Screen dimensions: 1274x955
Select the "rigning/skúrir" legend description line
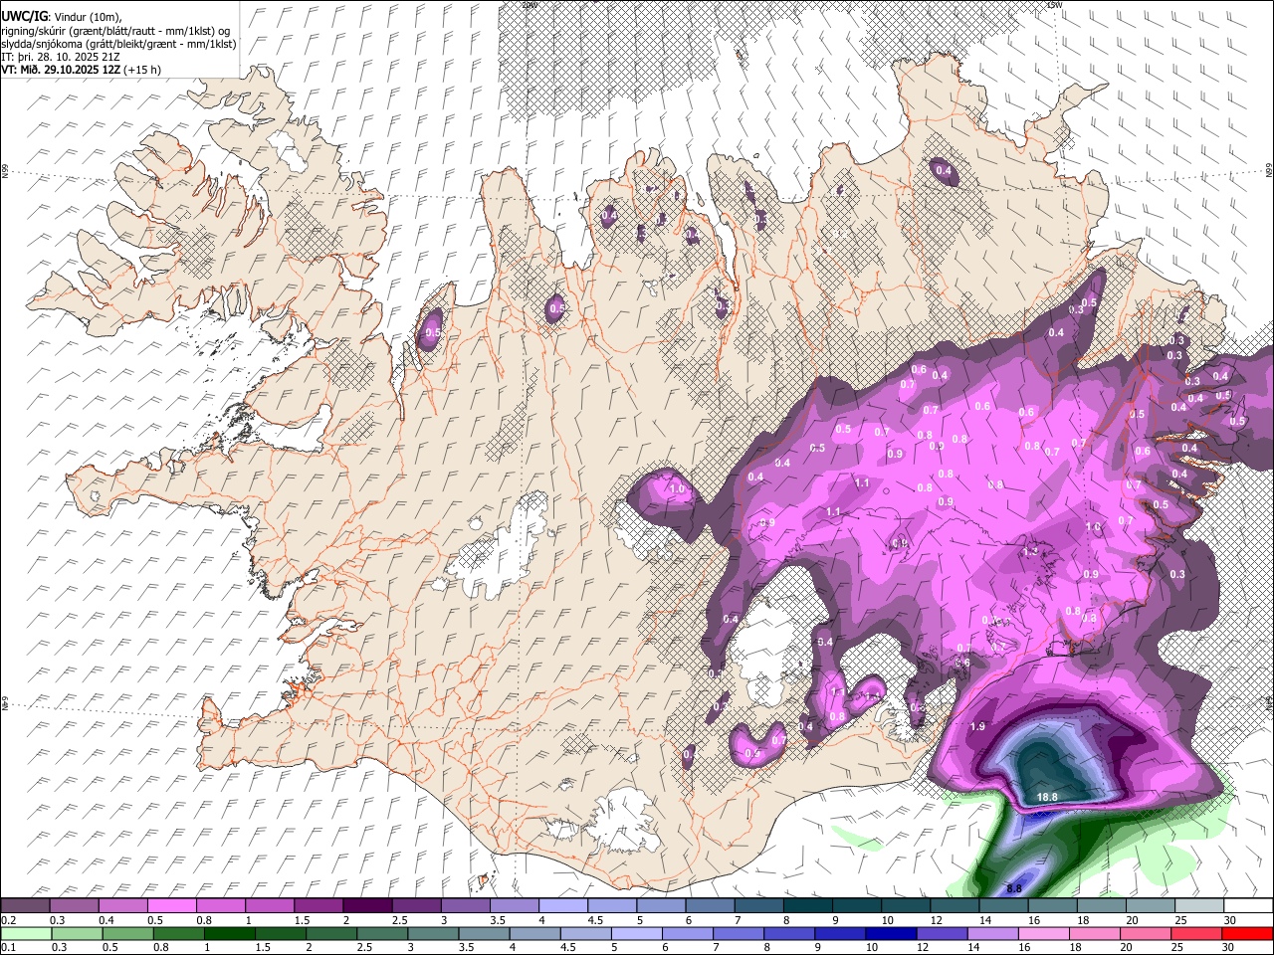click(x=115, y=31)
